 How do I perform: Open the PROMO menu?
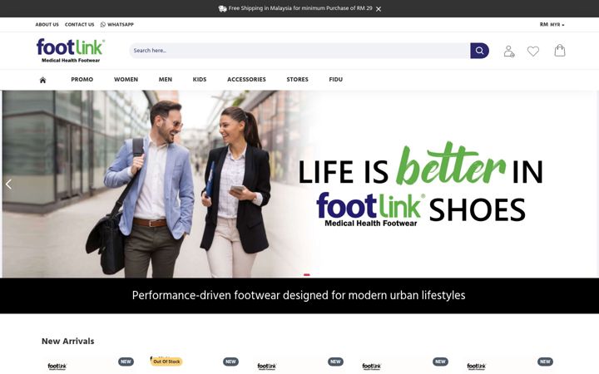point(82,80)
